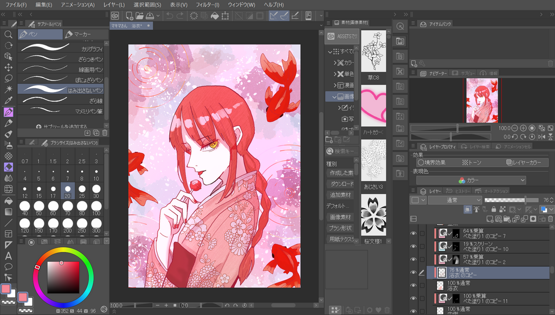
Task: Click the Scale/Rotate transform icon in the command bar
Action: (x=225, y=16)
